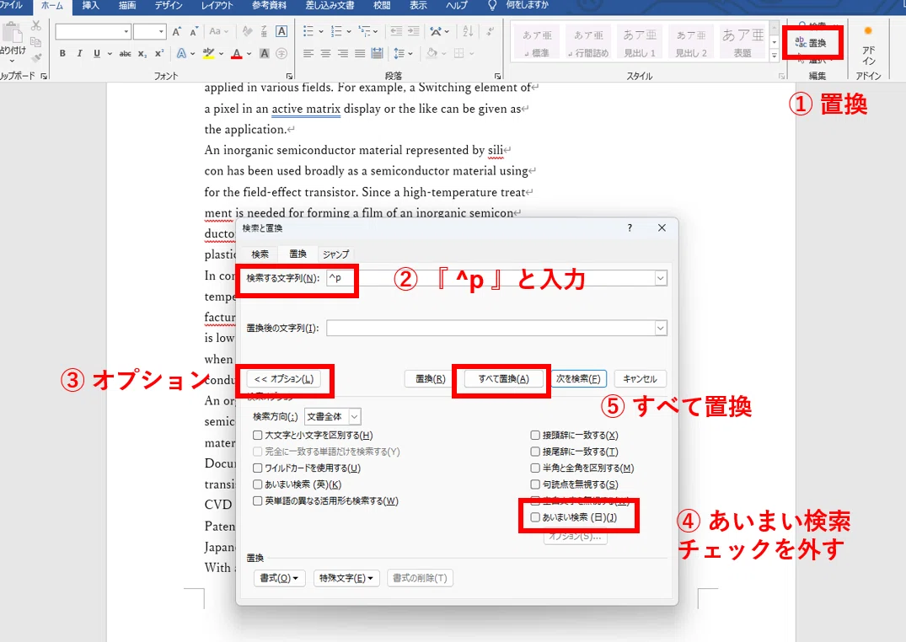Select the 置換 tab in dialog
Image resolution: width=906 pixels, height=642 pixels.
pyautogui.click(x=298, y=254)
